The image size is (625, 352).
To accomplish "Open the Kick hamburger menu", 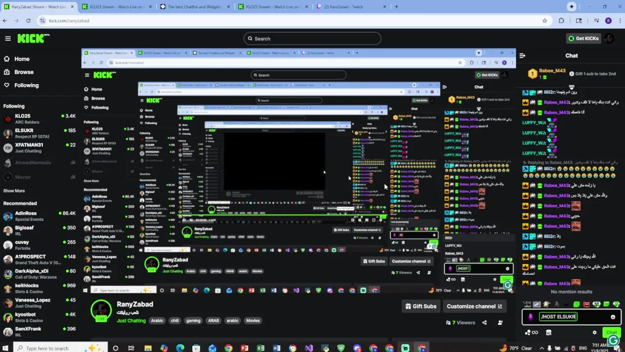I will tap(8, 39).
